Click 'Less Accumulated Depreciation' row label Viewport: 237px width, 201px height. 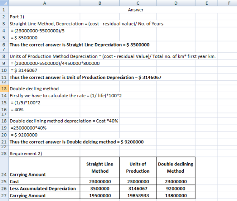43,188
